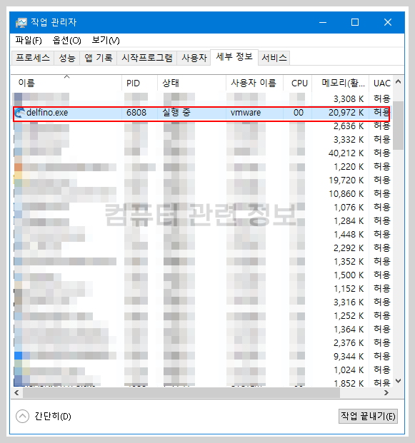
Task: Select the row with 1,448 K memory
Action: (201, 235)
